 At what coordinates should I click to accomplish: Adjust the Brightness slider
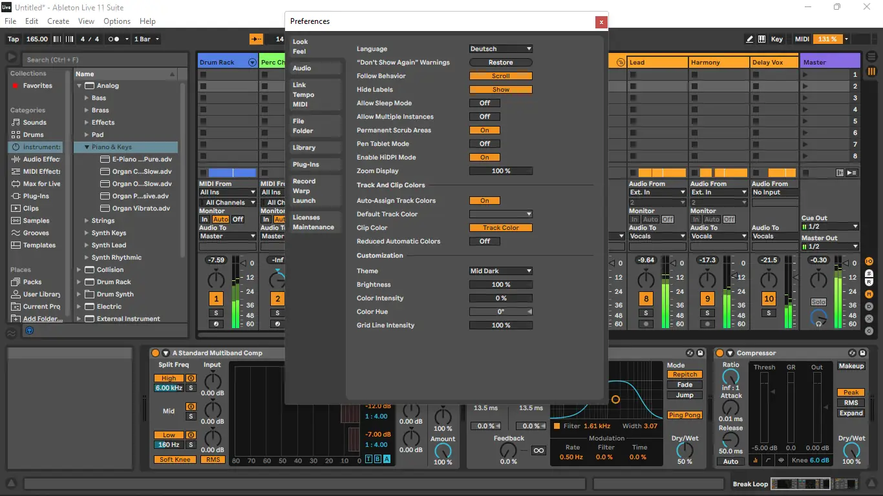pos(501,285)
